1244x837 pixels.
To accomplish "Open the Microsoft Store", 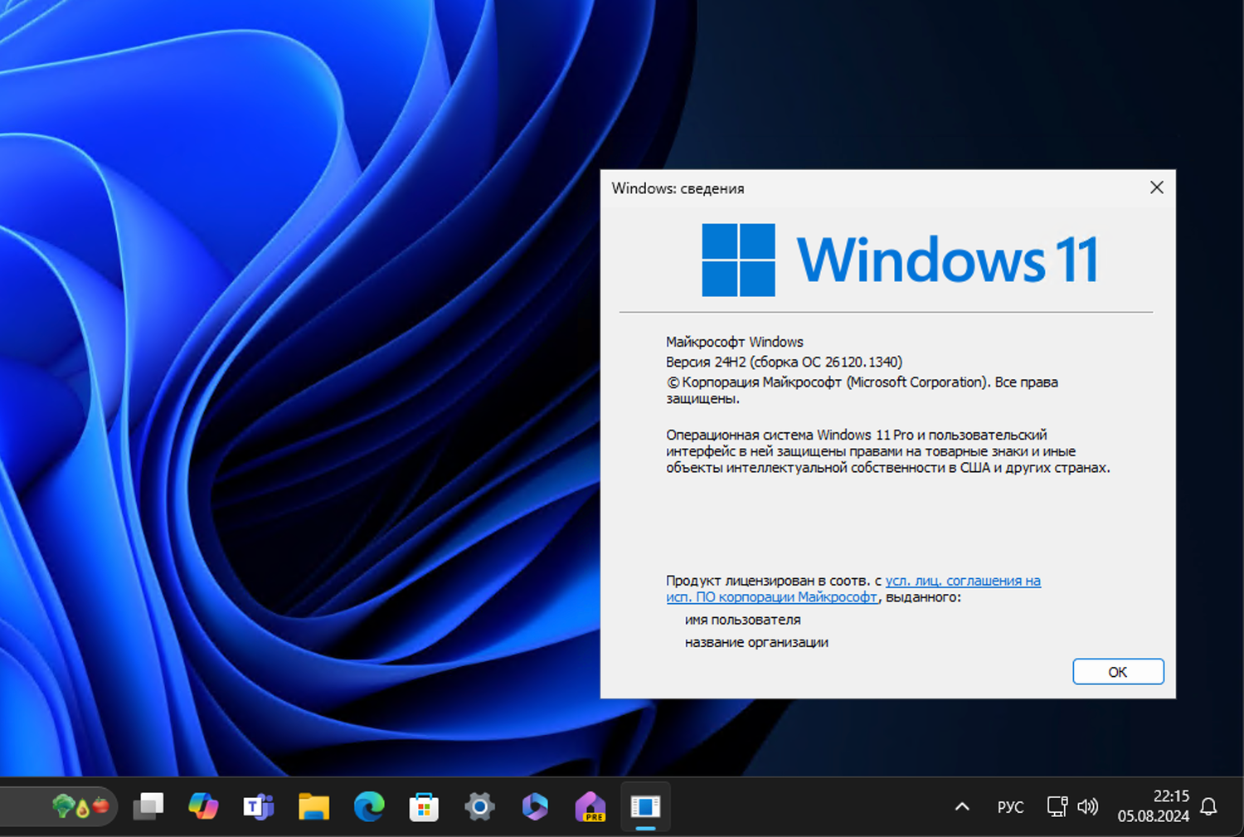I will pos(424,805).
